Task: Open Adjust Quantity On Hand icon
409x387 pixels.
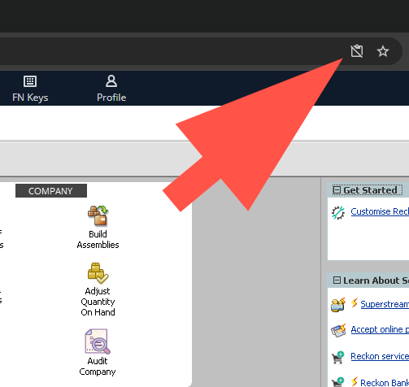Action: click(x=98, y=273)
